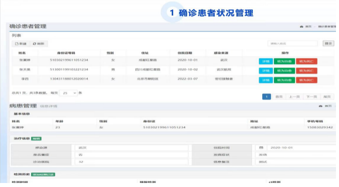Viewport: 339px width, 187px height.
Task: Click phone number 15083029342 in basic info
Action: point(320,127)
